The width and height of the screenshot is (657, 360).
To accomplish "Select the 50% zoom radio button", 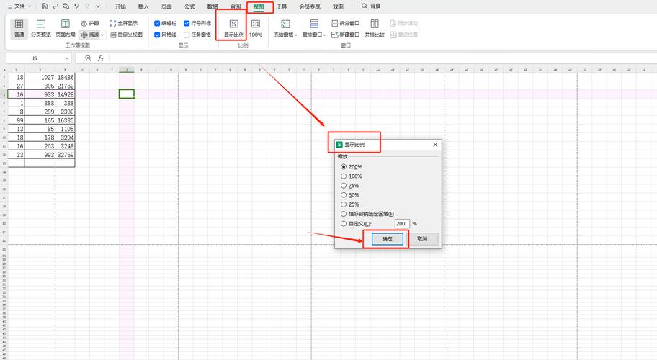I will pos(344,195).
